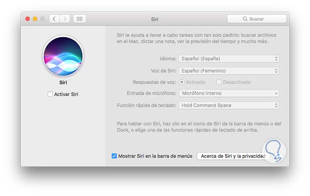Click the Siri window title text

click(x=155, y=19)
